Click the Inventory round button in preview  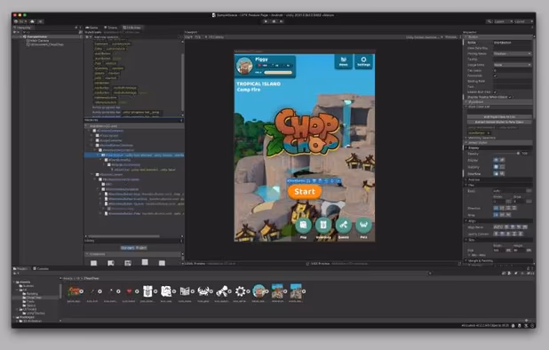[x=323, y=226]
